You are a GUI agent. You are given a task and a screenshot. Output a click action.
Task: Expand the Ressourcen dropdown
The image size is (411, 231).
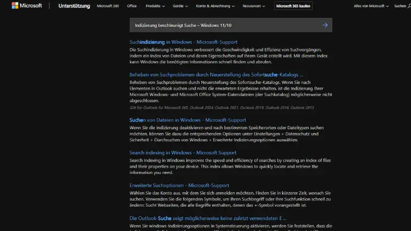(254, 6)
